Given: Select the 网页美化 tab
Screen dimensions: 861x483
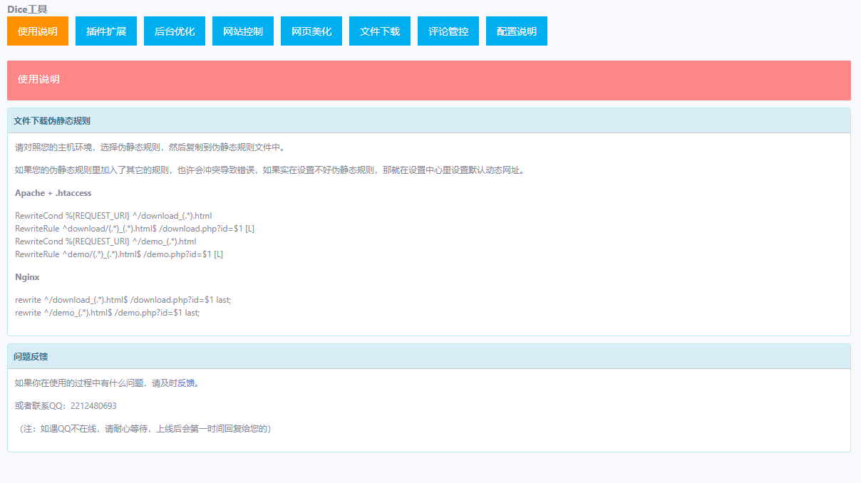Looking at the screenshot, I should [x=311, y=31].
